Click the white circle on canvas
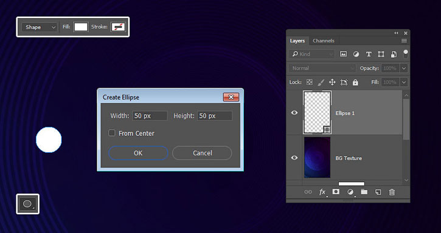 coord(49,140)
